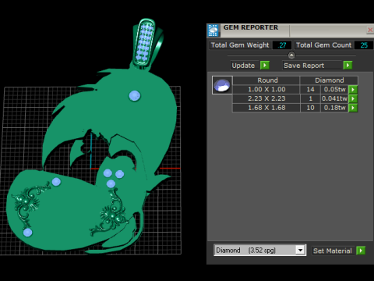
Task: Select the 2.23 X 2.23 size cell
Action: (x=266, y=98)
